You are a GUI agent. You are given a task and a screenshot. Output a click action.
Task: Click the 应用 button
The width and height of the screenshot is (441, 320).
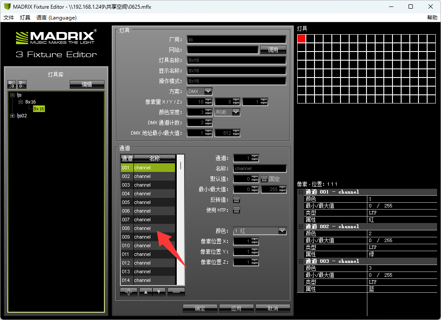pos(236,308)
